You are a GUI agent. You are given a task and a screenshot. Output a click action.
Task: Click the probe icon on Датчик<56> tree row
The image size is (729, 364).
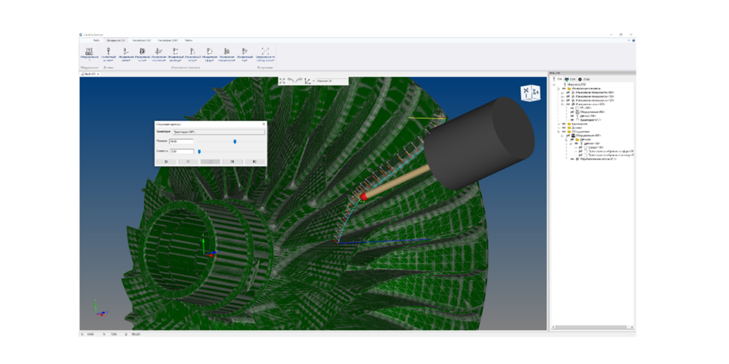(x=577, y=116)
